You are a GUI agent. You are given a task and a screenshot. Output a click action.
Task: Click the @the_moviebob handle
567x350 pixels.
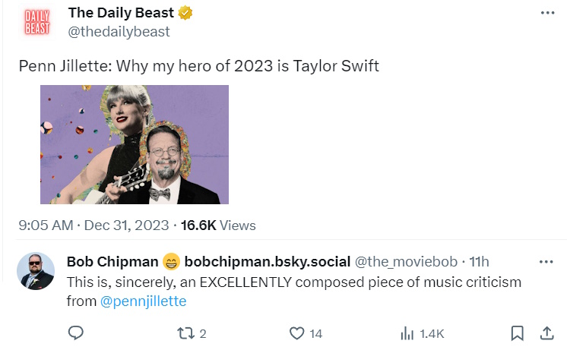[407, 262]
